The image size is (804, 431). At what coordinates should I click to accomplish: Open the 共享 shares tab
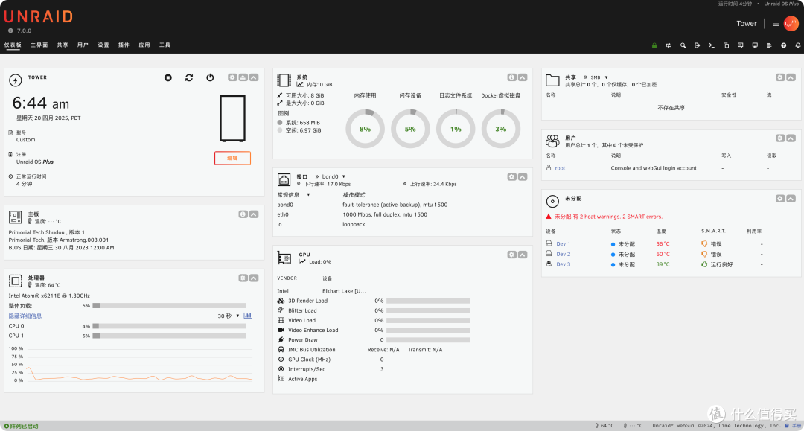pos(63,45)
